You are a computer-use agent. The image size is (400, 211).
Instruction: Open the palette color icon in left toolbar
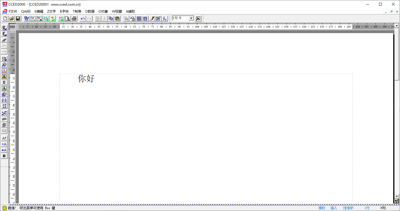tap(4, 94)
